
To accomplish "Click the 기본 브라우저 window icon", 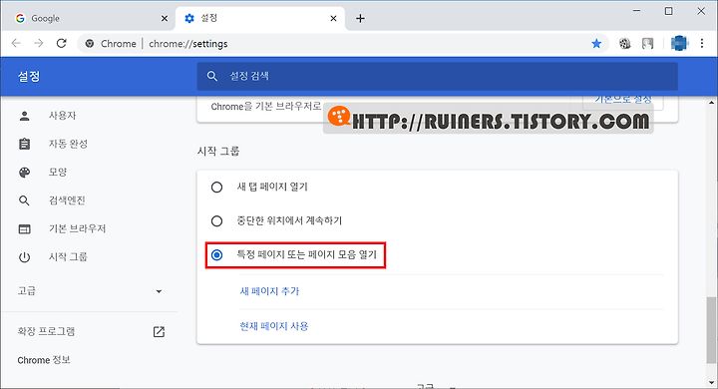I will [25, 229].
